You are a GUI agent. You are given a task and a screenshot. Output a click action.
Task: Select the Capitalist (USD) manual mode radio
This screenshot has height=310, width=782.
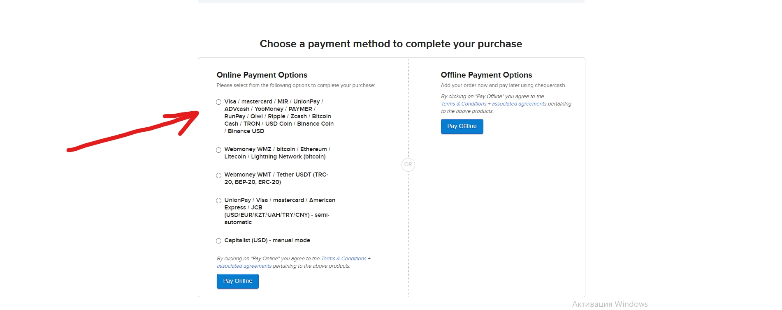tap(218, 241)
